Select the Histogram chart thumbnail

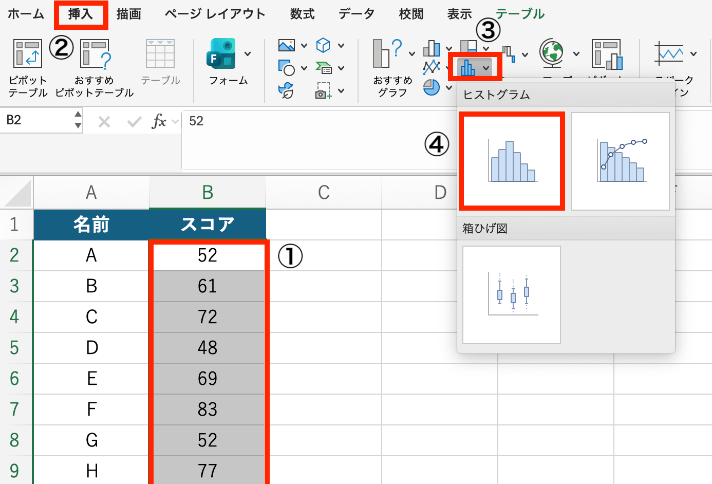coord(512,161)
